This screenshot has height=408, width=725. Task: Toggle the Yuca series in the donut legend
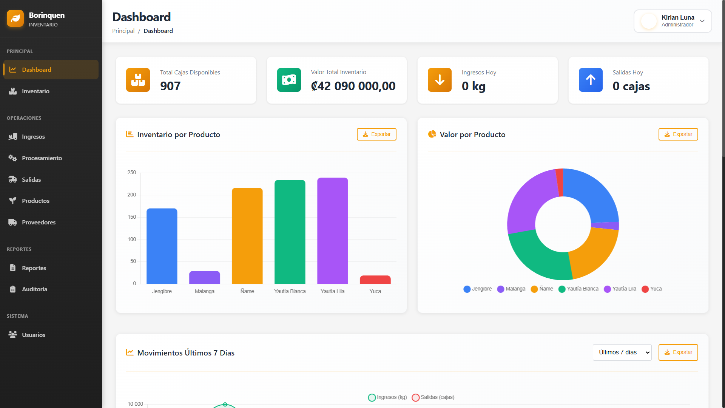pos(651,289)
